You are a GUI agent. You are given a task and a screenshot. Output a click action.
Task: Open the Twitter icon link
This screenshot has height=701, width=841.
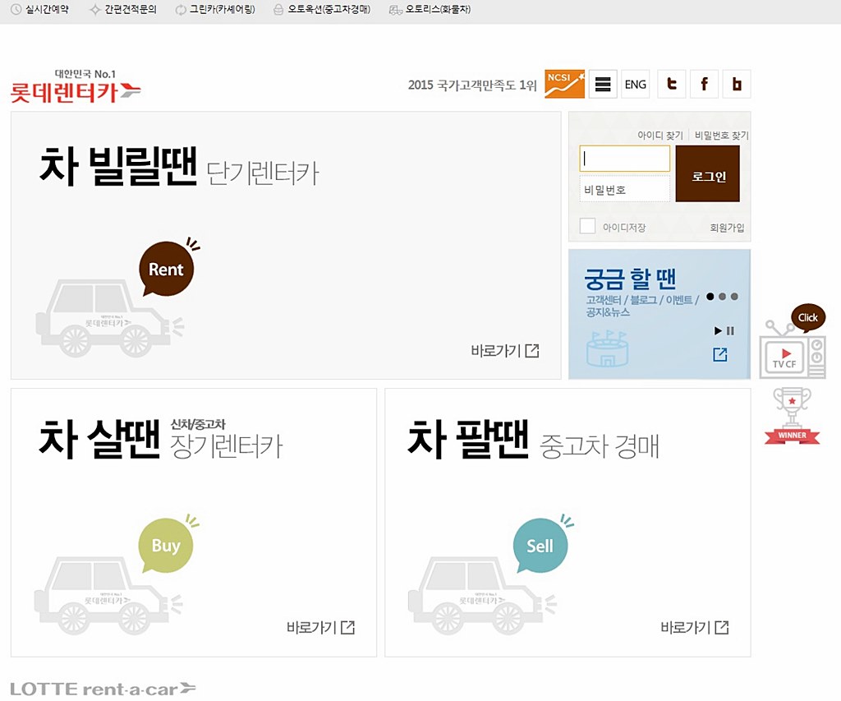(672, 84)
